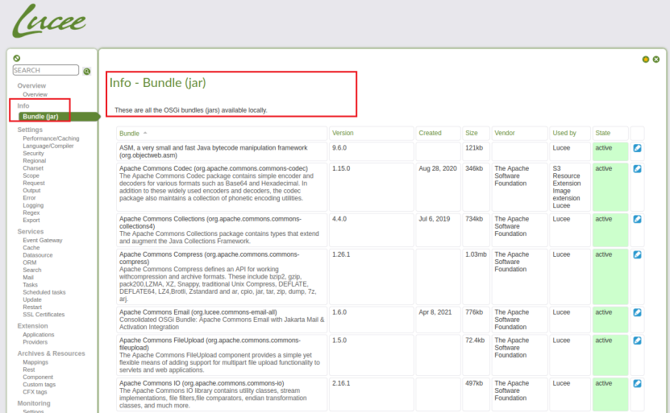
Task: Open details icon for the ASM bundle
Action: 637,148
